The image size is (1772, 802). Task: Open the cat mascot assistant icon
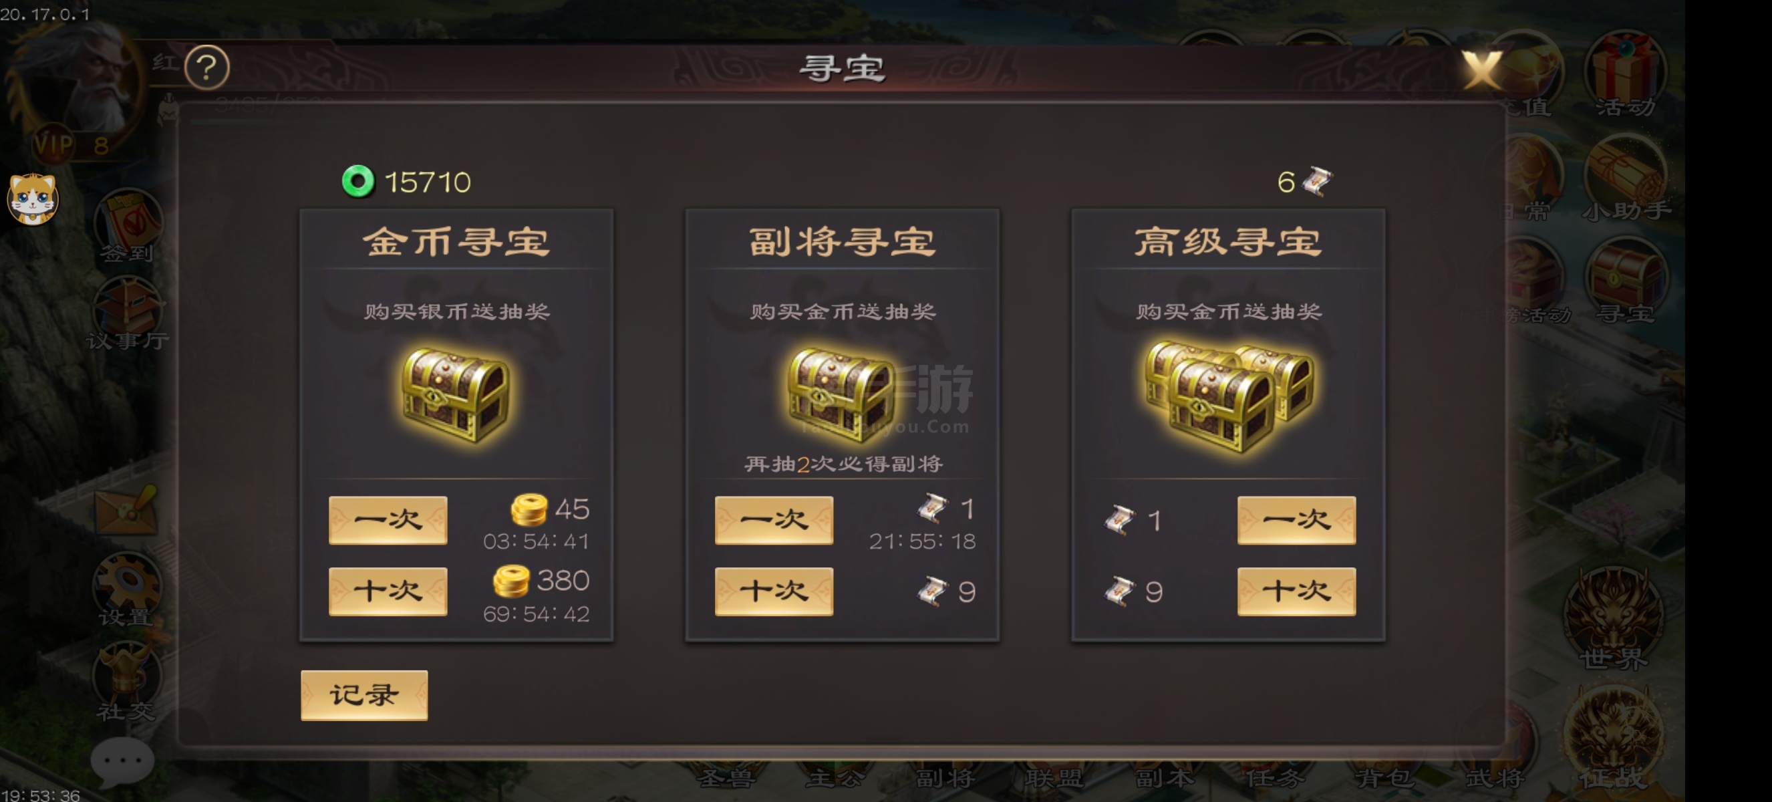(32, 199)
